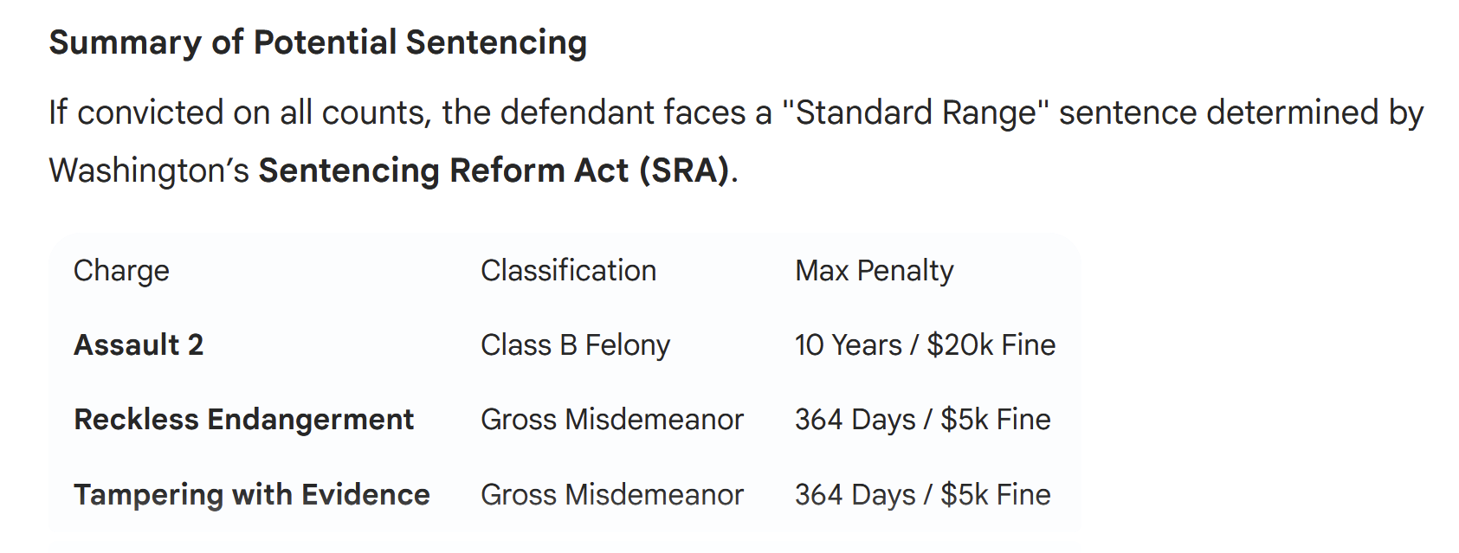Click Reckless Endangerment's "364 Days / $5k Fine" penalty
The width and height of the screenshot is (1459, 553).
[x=922, y=420]
